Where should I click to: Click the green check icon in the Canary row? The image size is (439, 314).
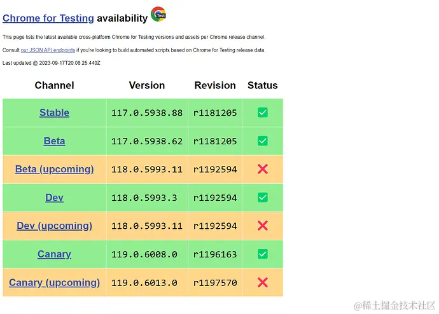coord(263,254)
